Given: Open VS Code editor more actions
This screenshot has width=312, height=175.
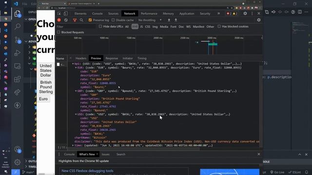Looking at the screenshot, I should coord(306,12).
